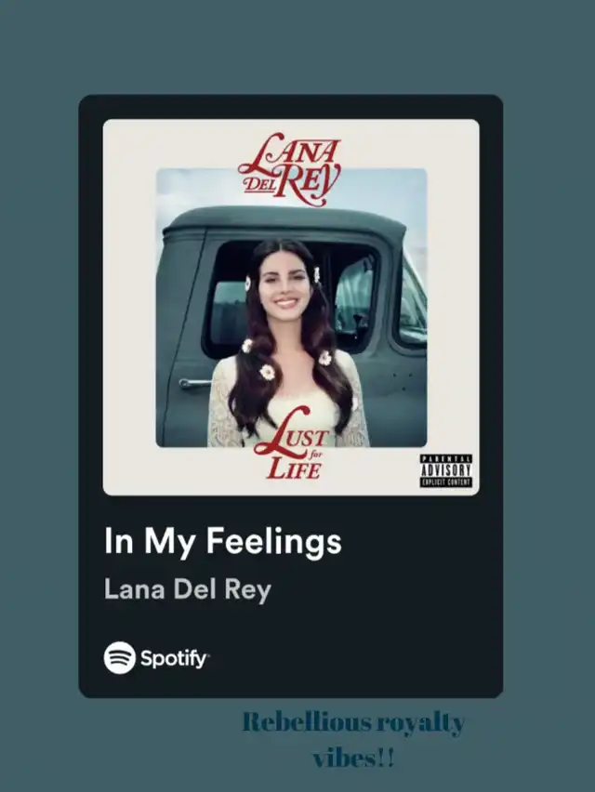Screen dimensions: 595x792
Task: Tap the Lust for Life album cover
Action: 291,307
